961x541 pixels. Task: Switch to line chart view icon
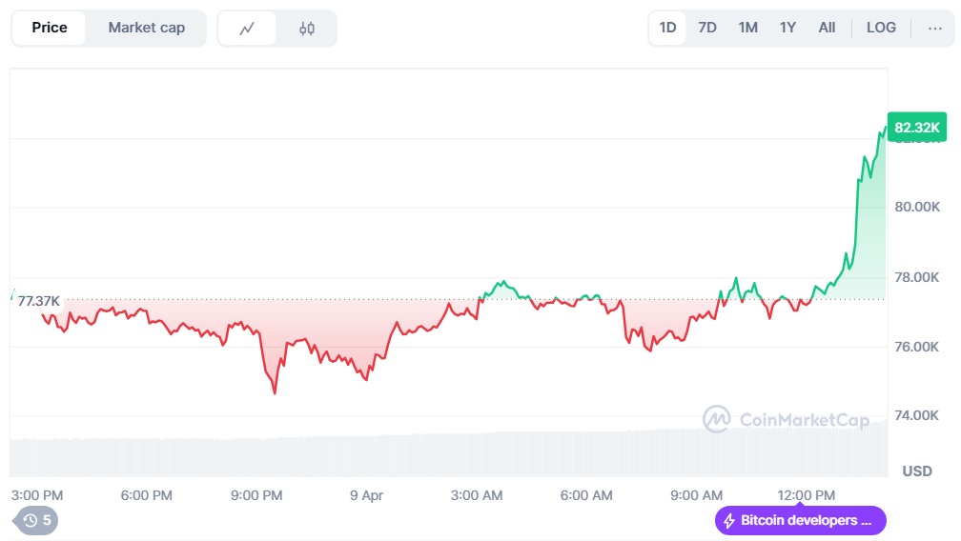point(247,29)
